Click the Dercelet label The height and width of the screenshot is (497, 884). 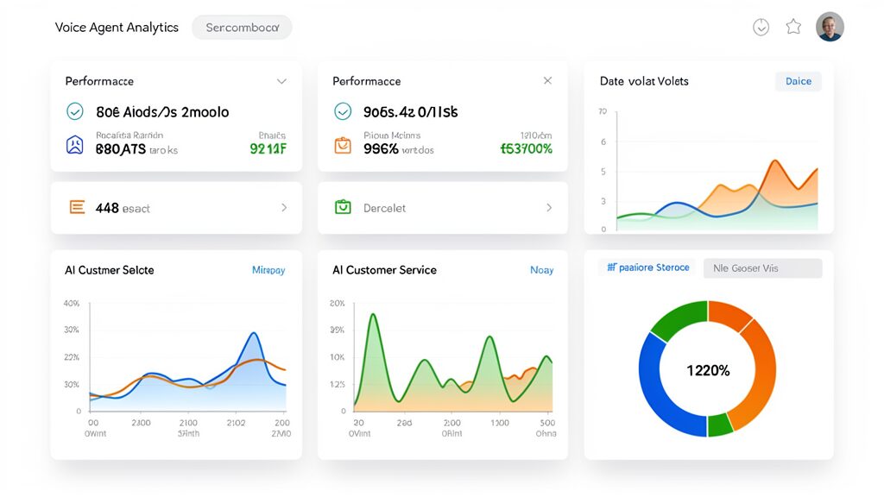pos(384,208)
